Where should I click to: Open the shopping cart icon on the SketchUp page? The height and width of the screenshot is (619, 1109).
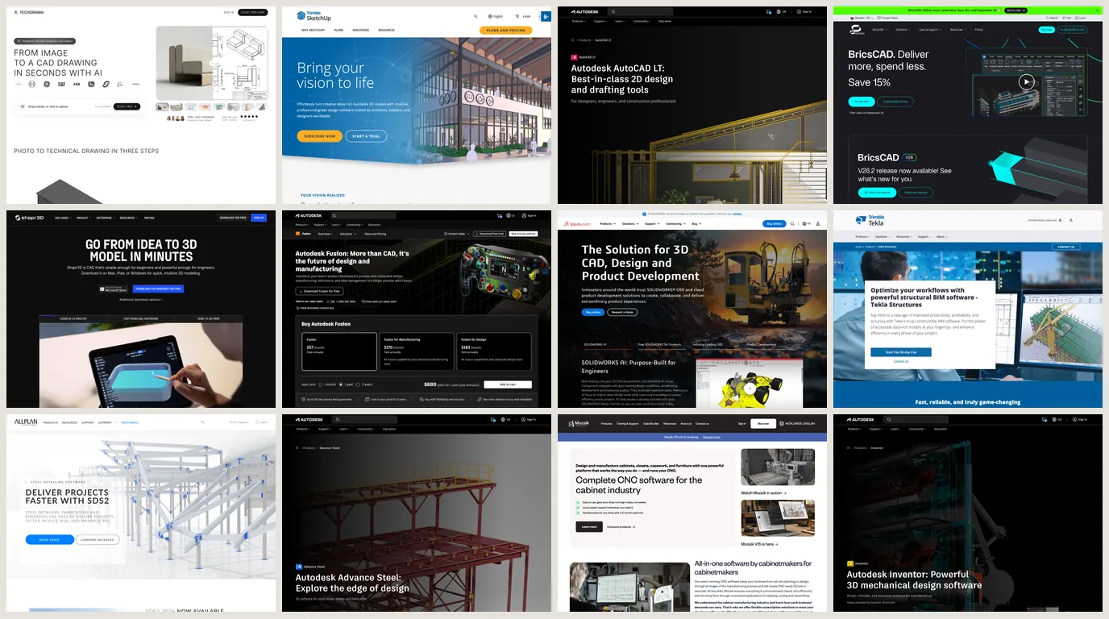point(516,16)
